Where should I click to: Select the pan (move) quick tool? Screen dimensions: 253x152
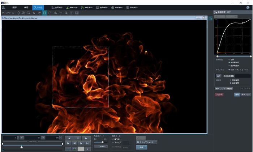click(x=18, y=13)
